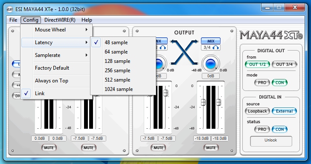Turn the blue output 3/4 volume knob

click(211, 64)
